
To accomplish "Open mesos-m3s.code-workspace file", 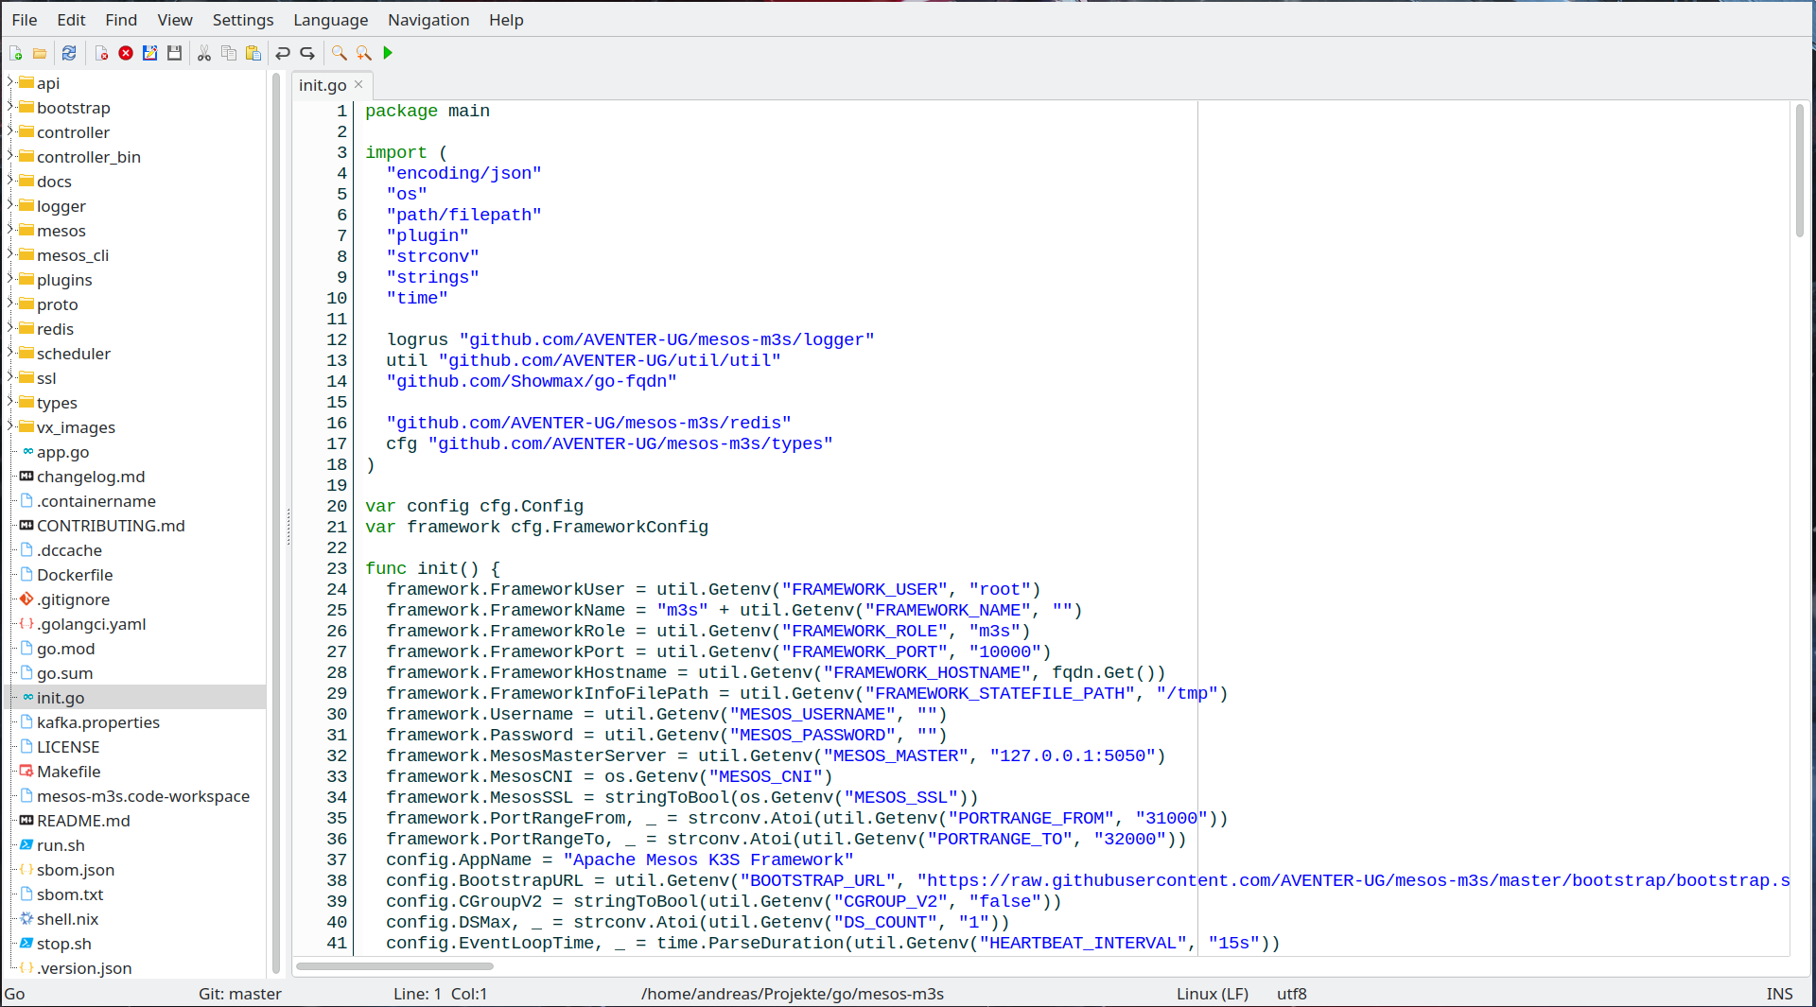I will click(143, 796).
